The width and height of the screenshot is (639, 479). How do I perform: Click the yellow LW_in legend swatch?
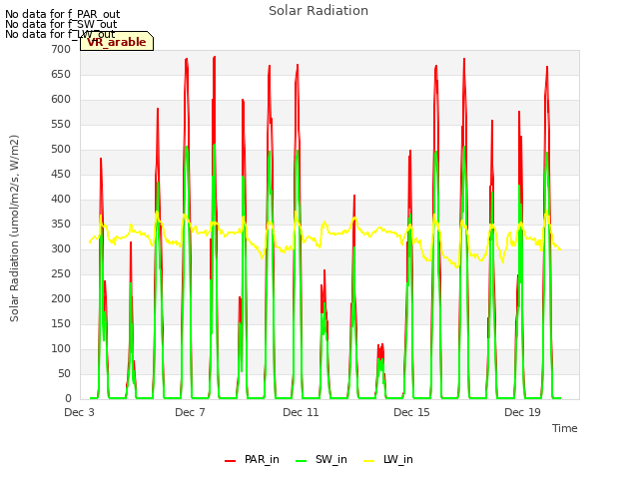tap(368, 461)
